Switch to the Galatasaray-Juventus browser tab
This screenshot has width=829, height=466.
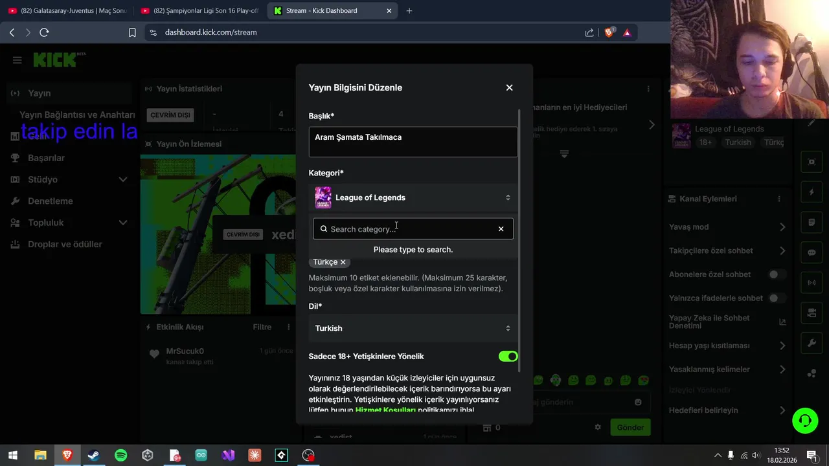point(67,10)
